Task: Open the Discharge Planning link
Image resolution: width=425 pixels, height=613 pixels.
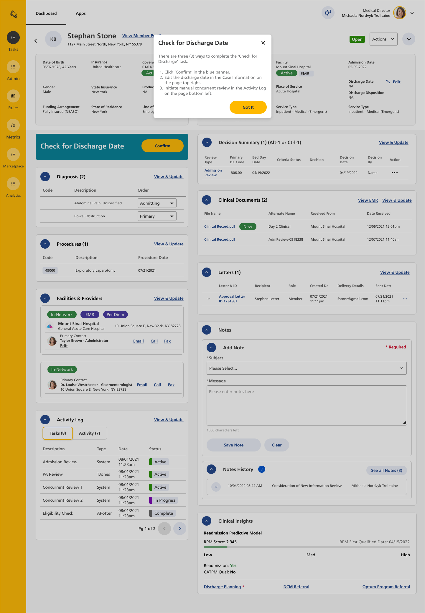Action: point(222,587)
